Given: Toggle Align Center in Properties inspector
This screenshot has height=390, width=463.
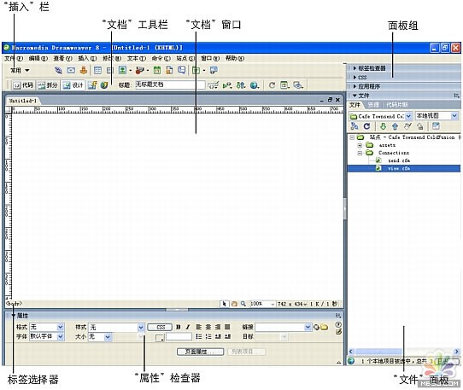Looking at the screenshot, I should [x=208, y=327].
